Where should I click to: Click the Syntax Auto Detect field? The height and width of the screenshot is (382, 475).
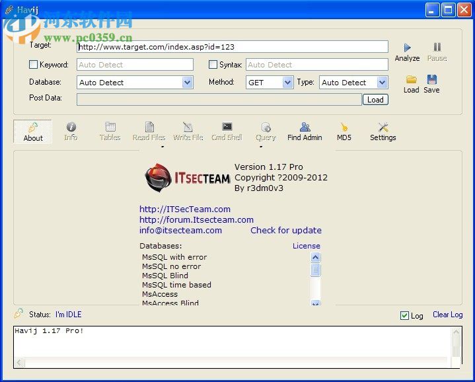tap(317, 65)
